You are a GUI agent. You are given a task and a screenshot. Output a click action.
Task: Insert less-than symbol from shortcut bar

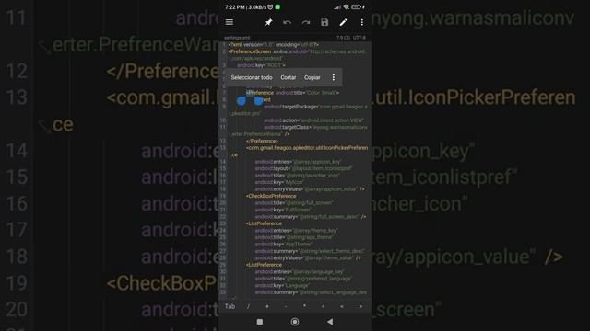click(342, 306)
